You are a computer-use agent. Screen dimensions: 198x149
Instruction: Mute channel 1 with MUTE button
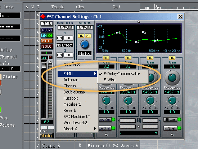tap(47, 41)
